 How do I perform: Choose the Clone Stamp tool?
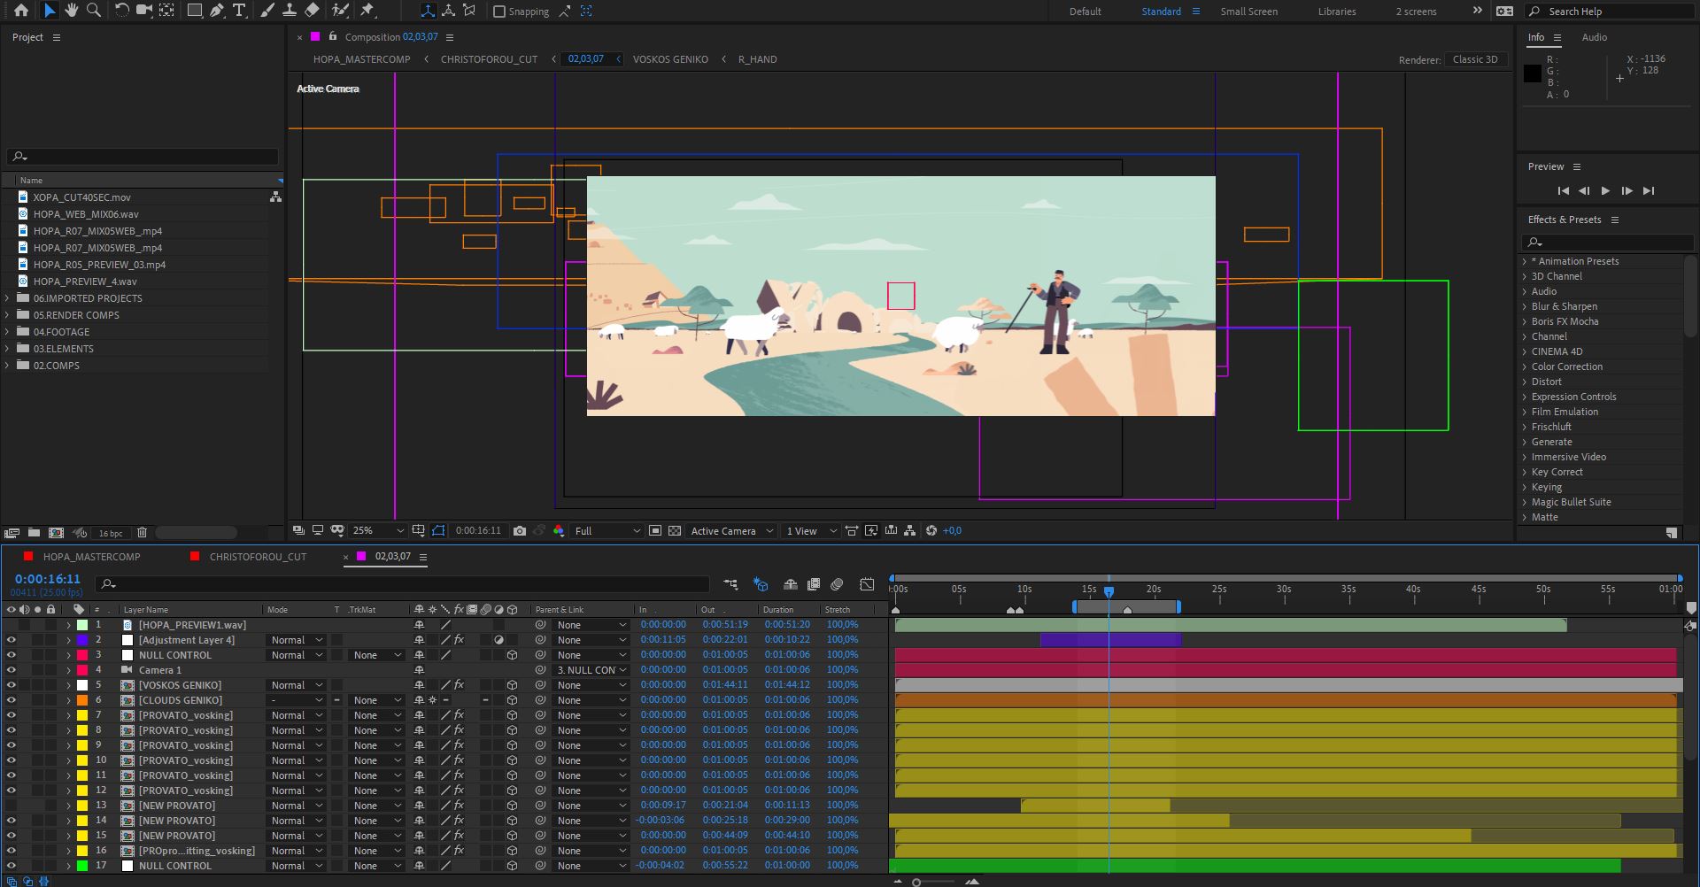[x=290, y=11]
